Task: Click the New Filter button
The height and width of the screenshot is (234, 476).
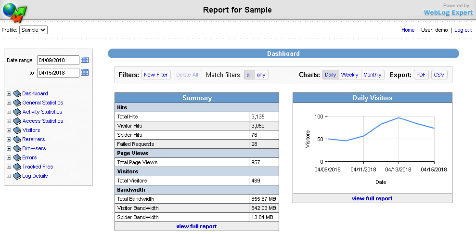Action: pyautogui.click(x=156, y=75)
